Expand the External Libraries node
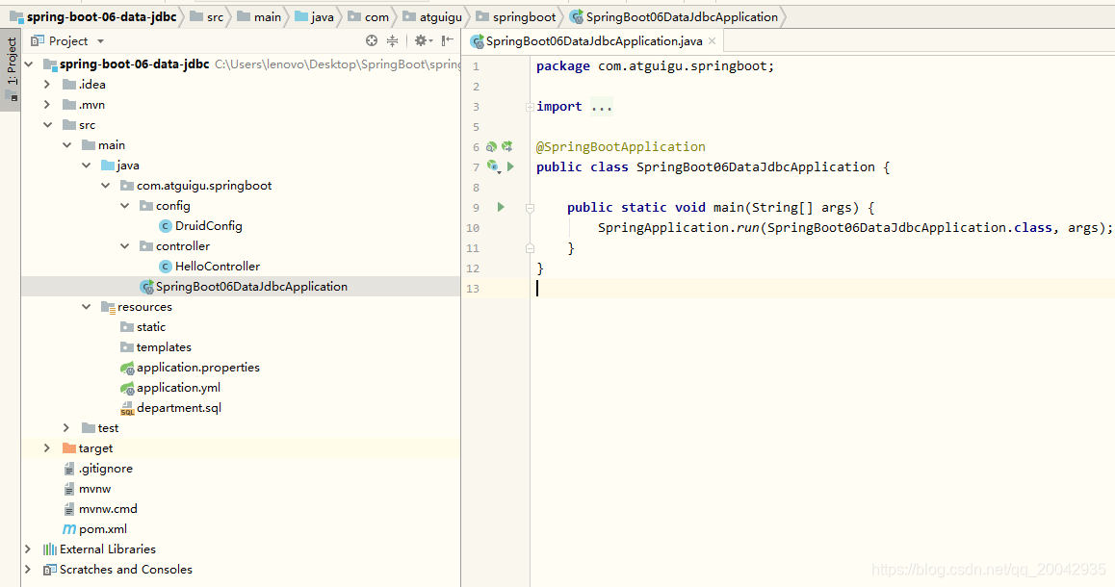 (x=27, y=549)
